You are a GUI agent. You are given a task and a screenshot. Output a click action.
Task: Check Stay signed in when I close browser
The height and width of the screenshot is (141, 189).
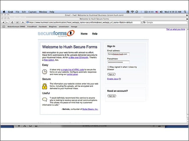[109, 67]
